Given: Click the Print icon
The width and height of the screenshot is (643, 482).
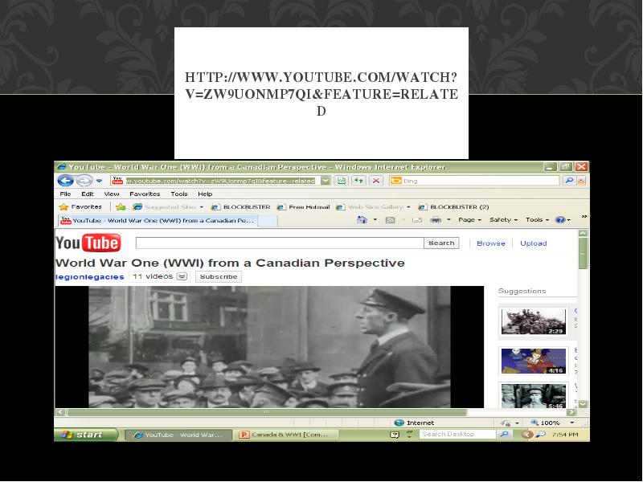Looking at the screenshot, I should pyautogui.click(x=436, y=220).
